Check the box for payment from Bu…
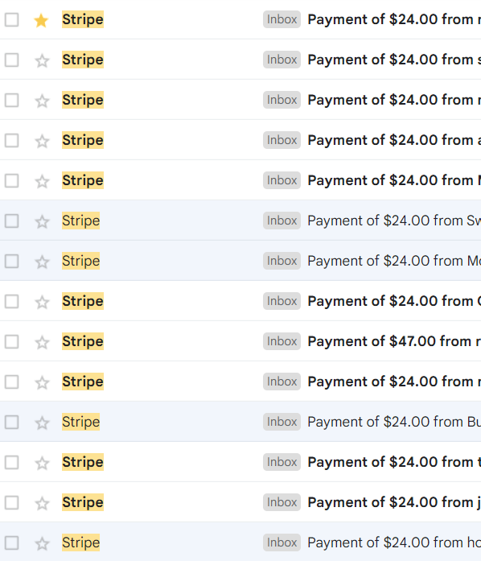481x561 pixels. pos(12,423)
